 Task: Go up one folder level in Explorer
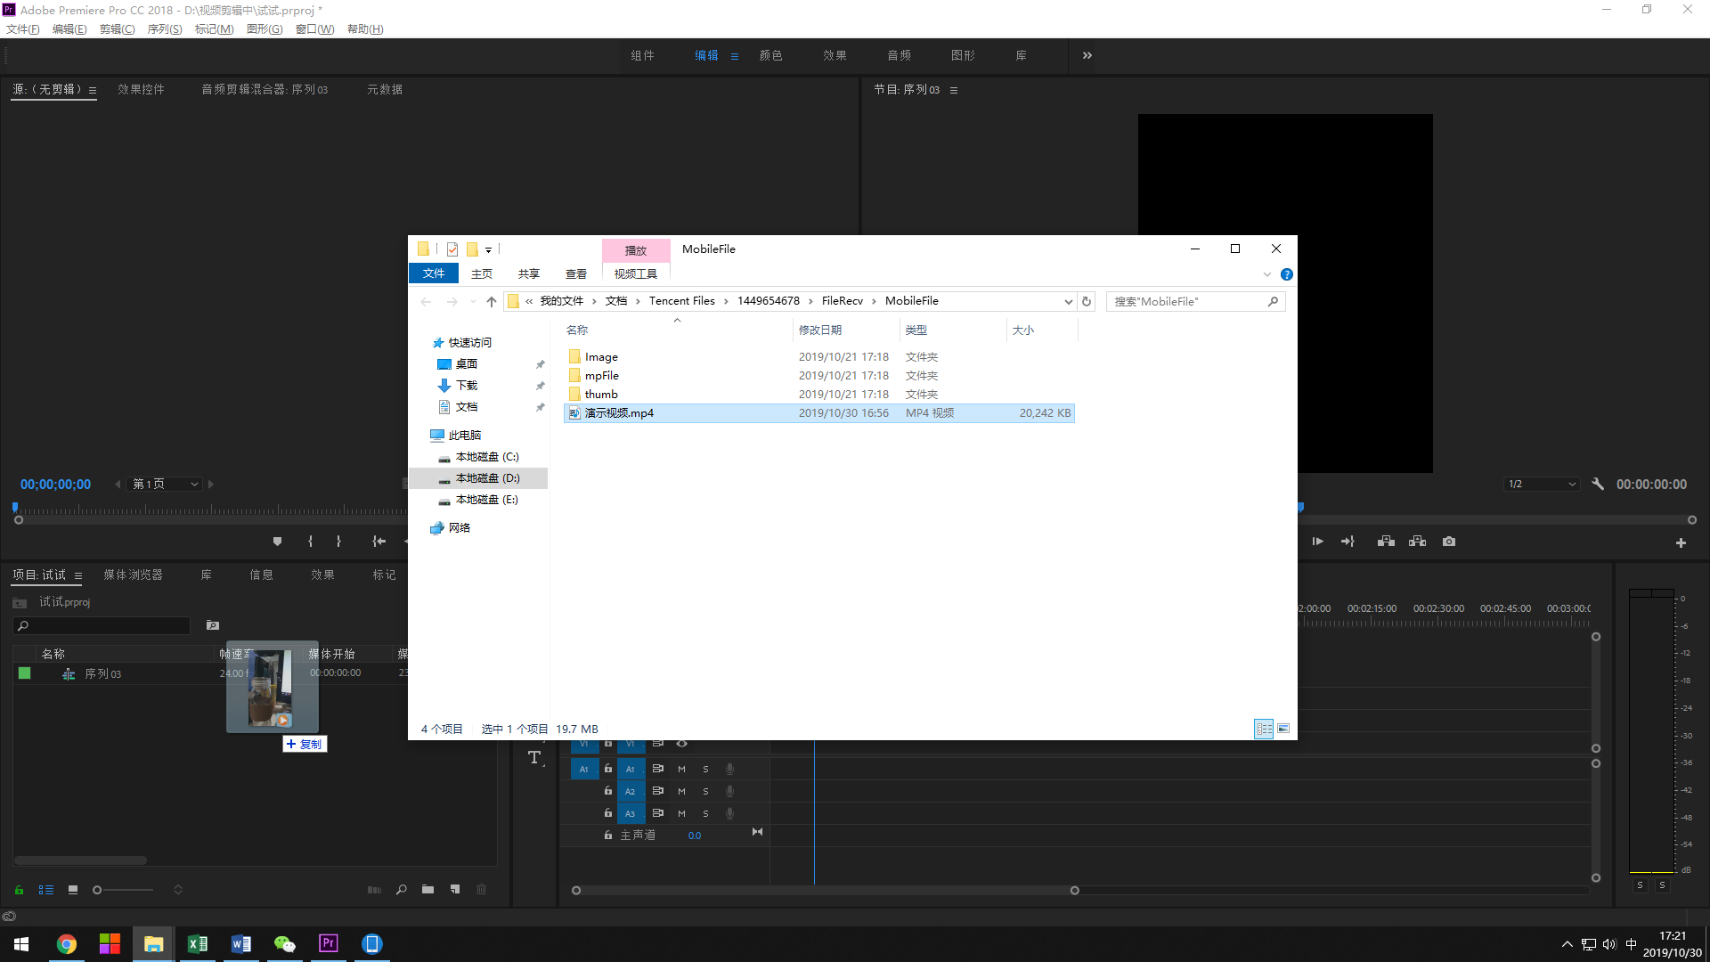tap(492, 301)
